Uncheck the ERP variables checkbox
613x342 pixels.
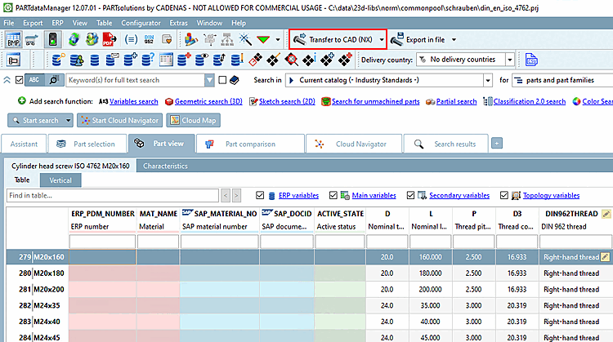tap(260, 195)
